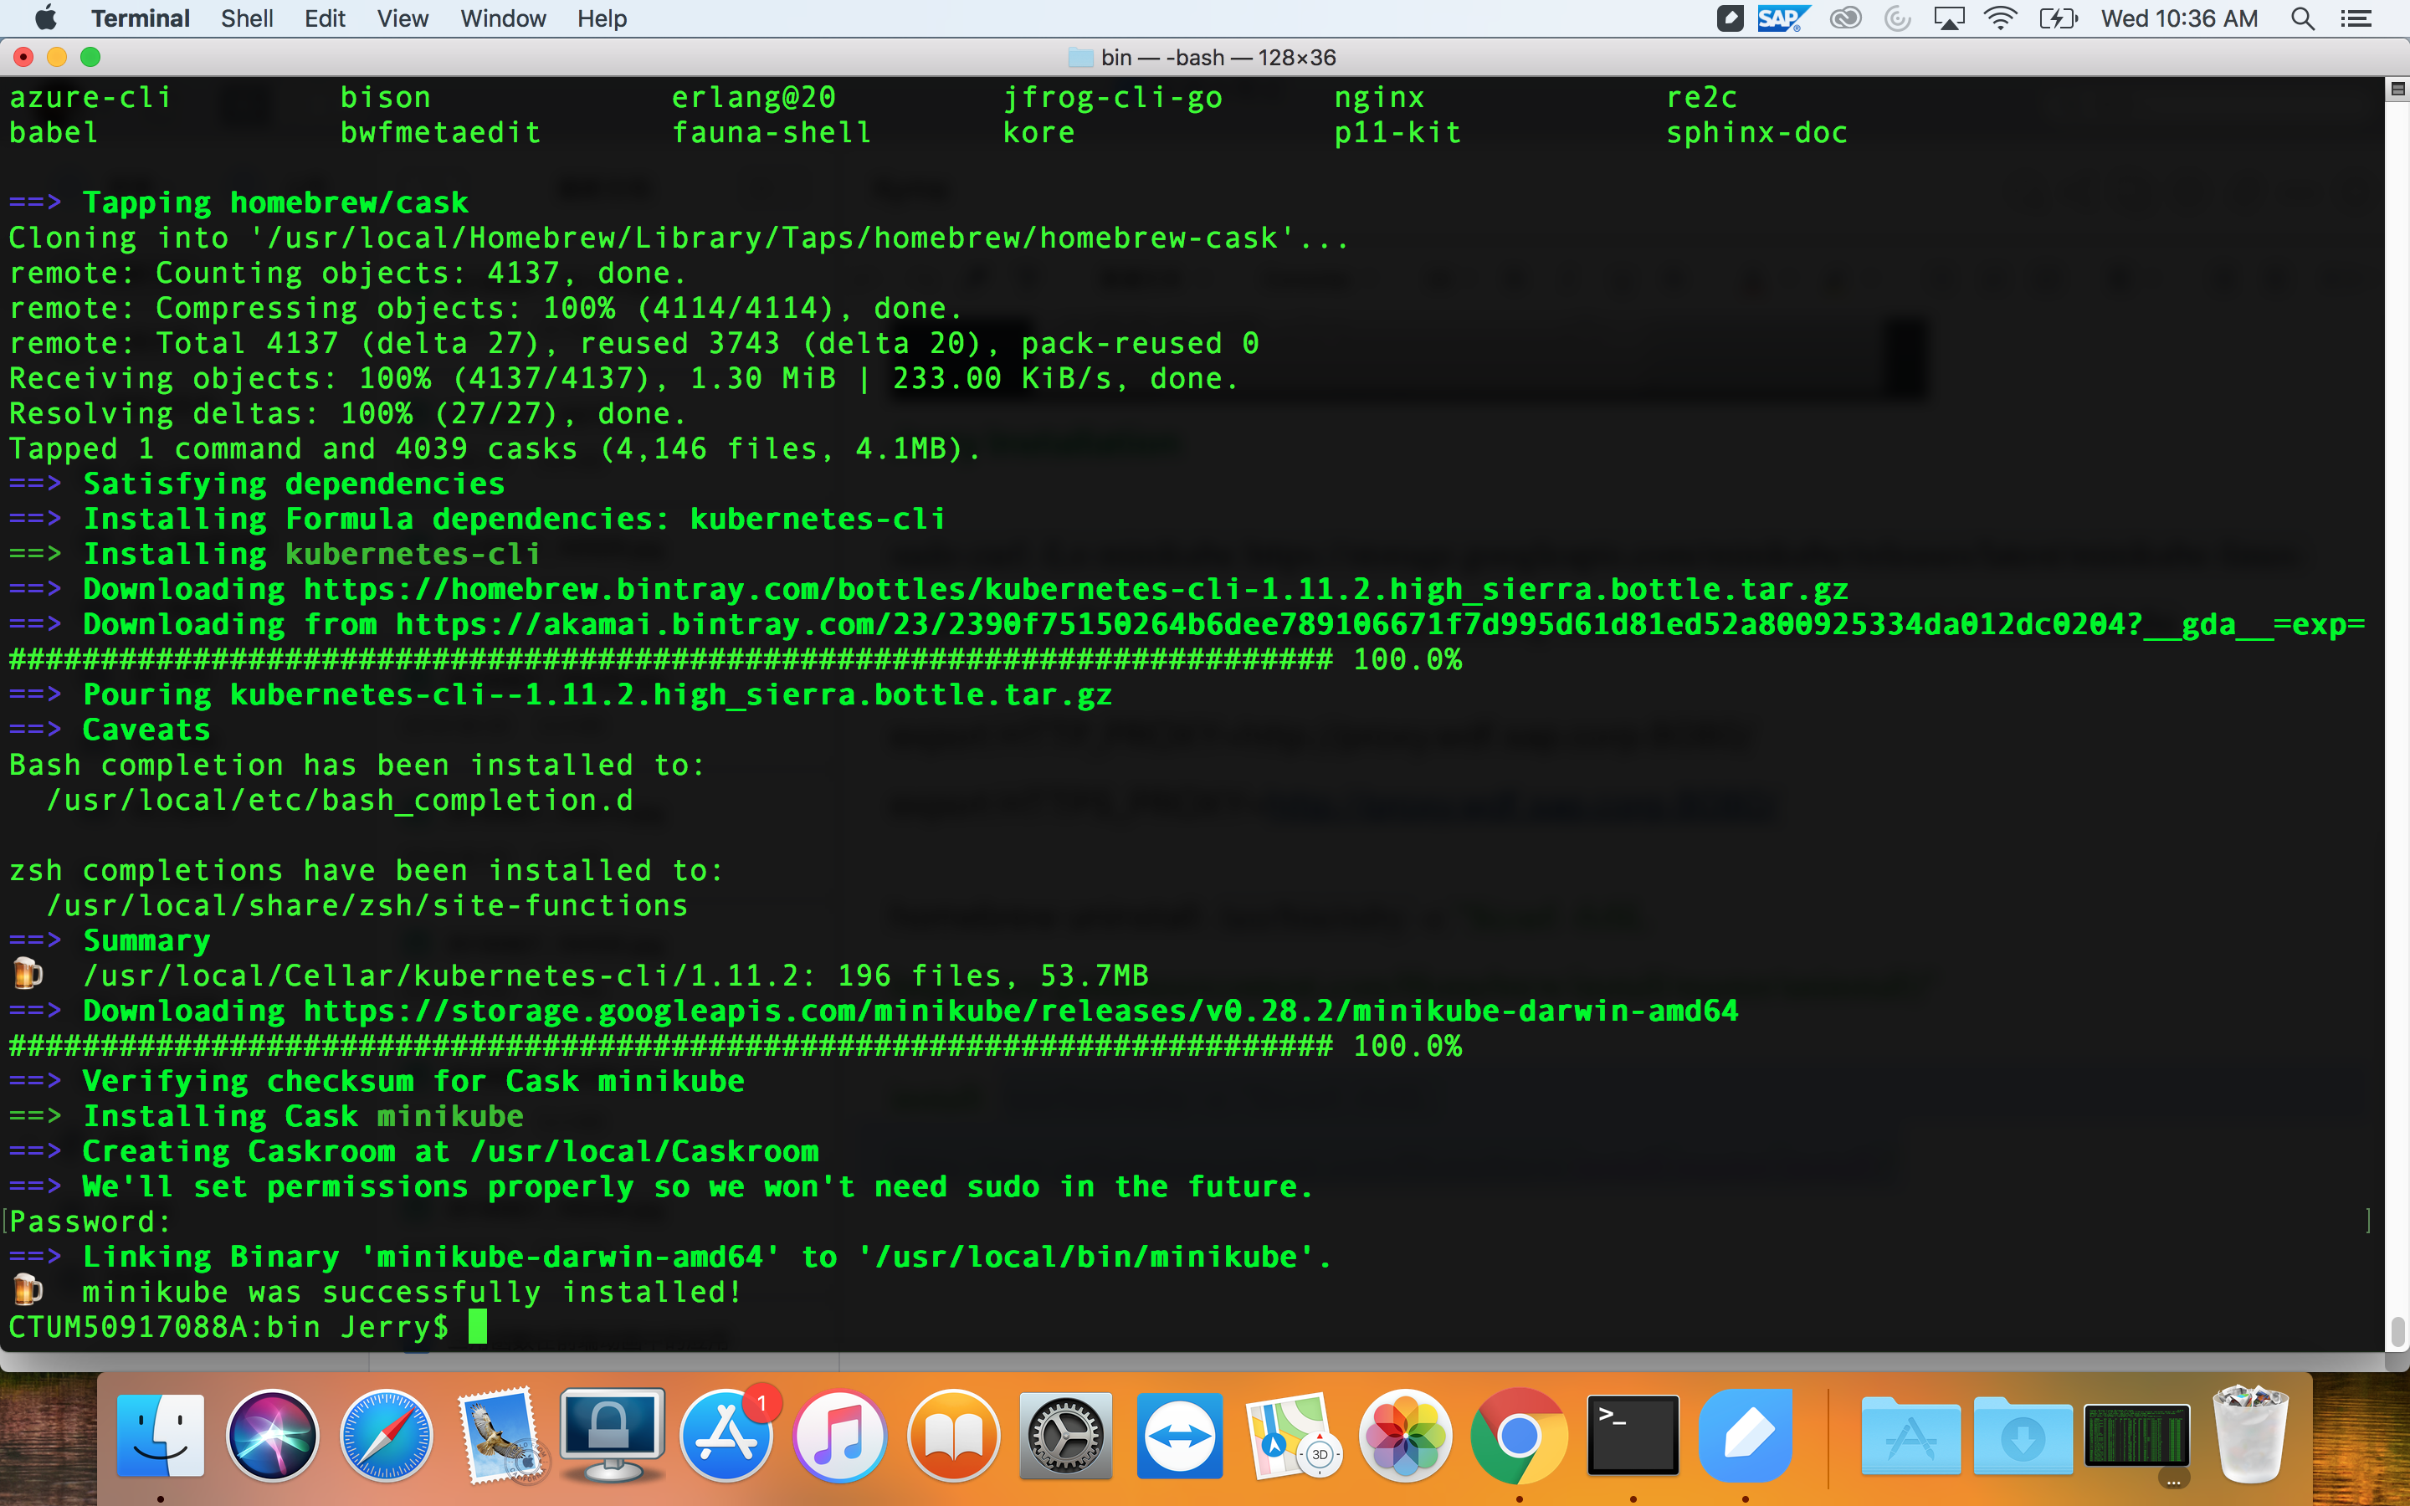
Task: Open the blue pencil editor Dock app
Action: (1746, 1435)
